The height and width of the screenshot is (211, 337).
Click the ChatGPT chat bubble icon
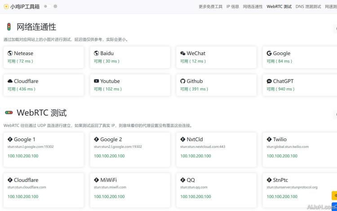tap(269, 81)
